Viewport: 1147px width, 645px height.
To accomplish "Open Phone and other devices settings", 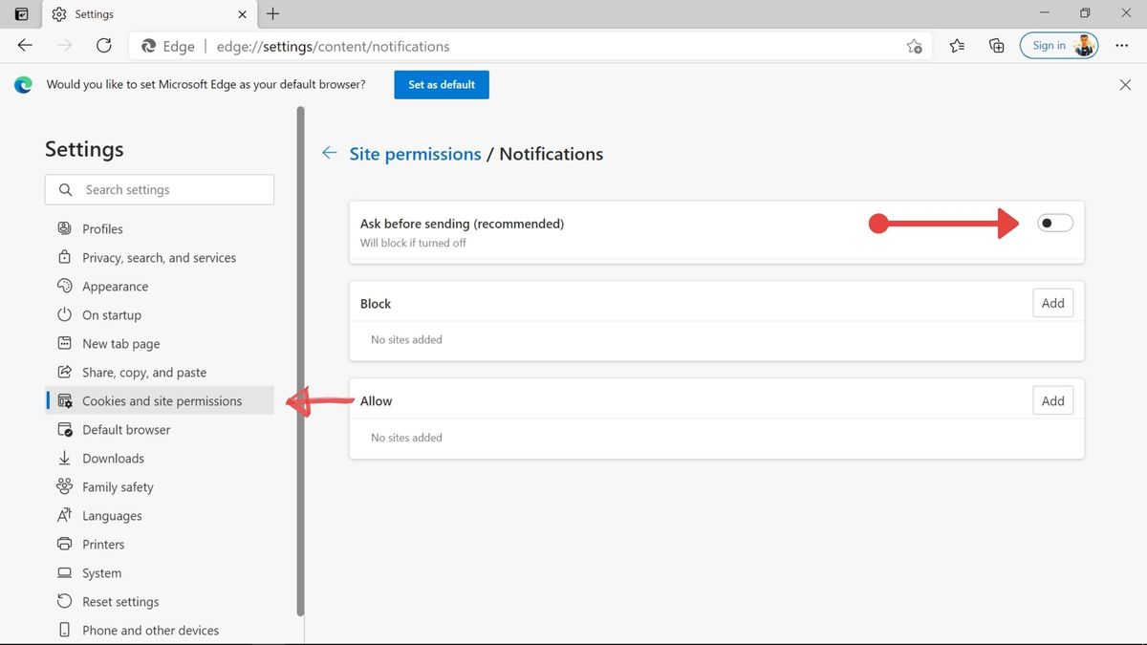I will 65,630.
